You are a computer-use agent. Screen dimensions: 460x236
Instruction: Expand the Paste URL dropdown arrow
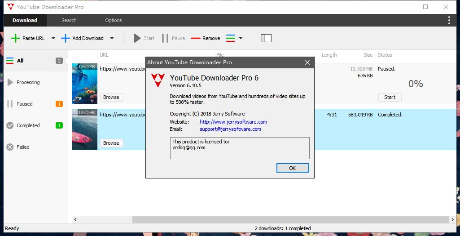[x=53, y=38]
